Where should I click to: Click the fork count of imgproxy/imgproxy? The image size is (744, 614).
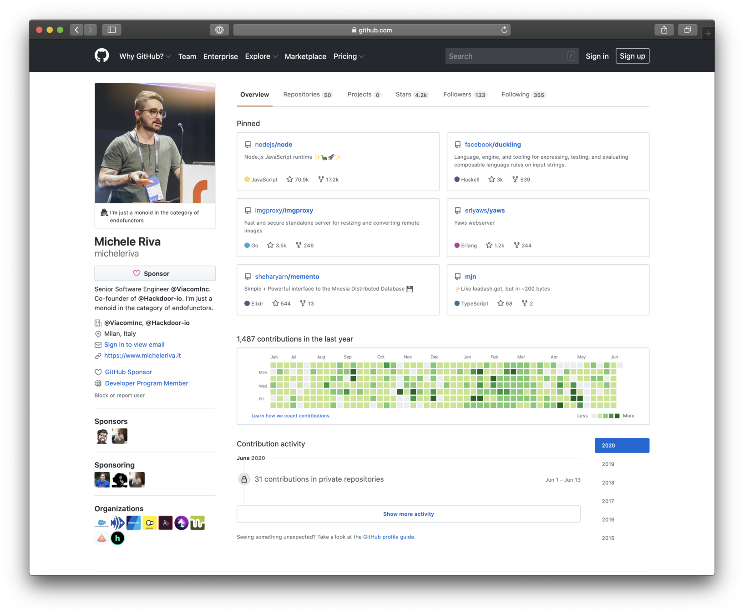(304, 246)
